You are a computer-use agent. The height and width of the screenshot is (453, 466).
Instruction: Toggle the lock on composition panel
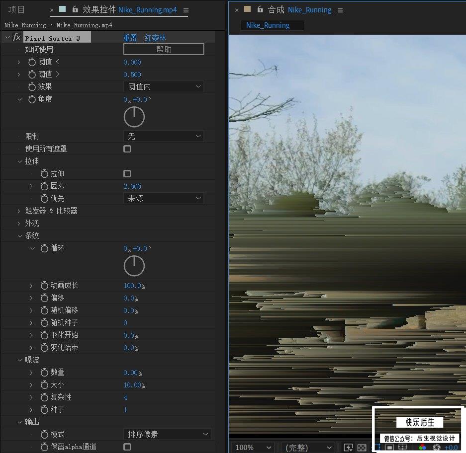260,9
